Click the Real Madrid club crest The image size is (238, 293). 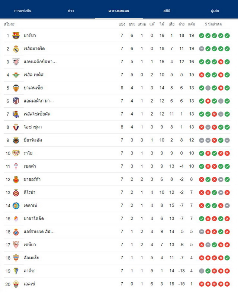(16, 49)
